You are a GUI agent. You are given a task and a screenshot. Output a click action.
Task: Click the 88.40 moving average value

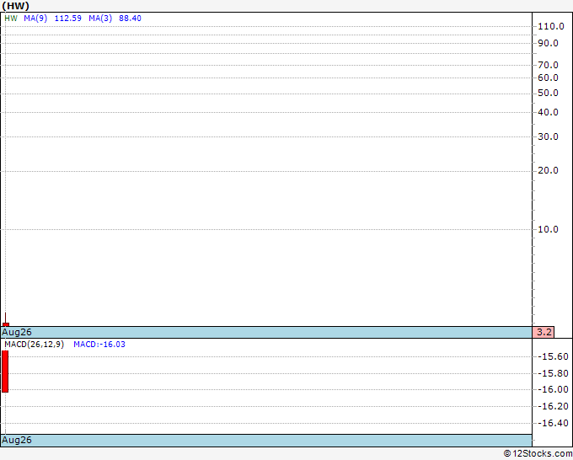tap(130, 19)
